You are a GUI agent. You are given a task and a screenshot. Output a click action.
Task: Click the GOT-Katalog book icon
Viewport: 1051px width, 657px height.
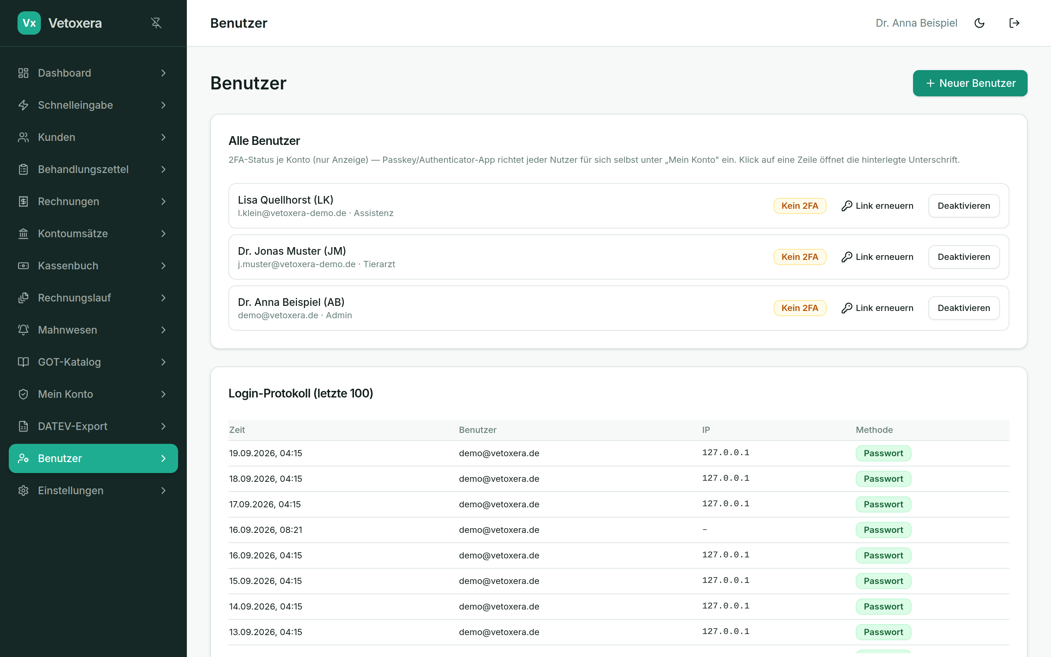pyautogui.click(x=23, y=362)
